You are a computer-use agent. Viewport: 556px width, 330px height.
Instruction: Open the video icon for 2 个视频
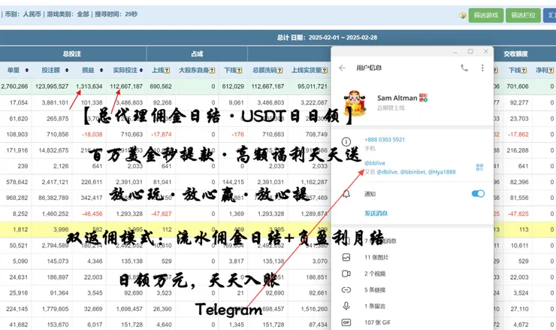tap(346, 274)
